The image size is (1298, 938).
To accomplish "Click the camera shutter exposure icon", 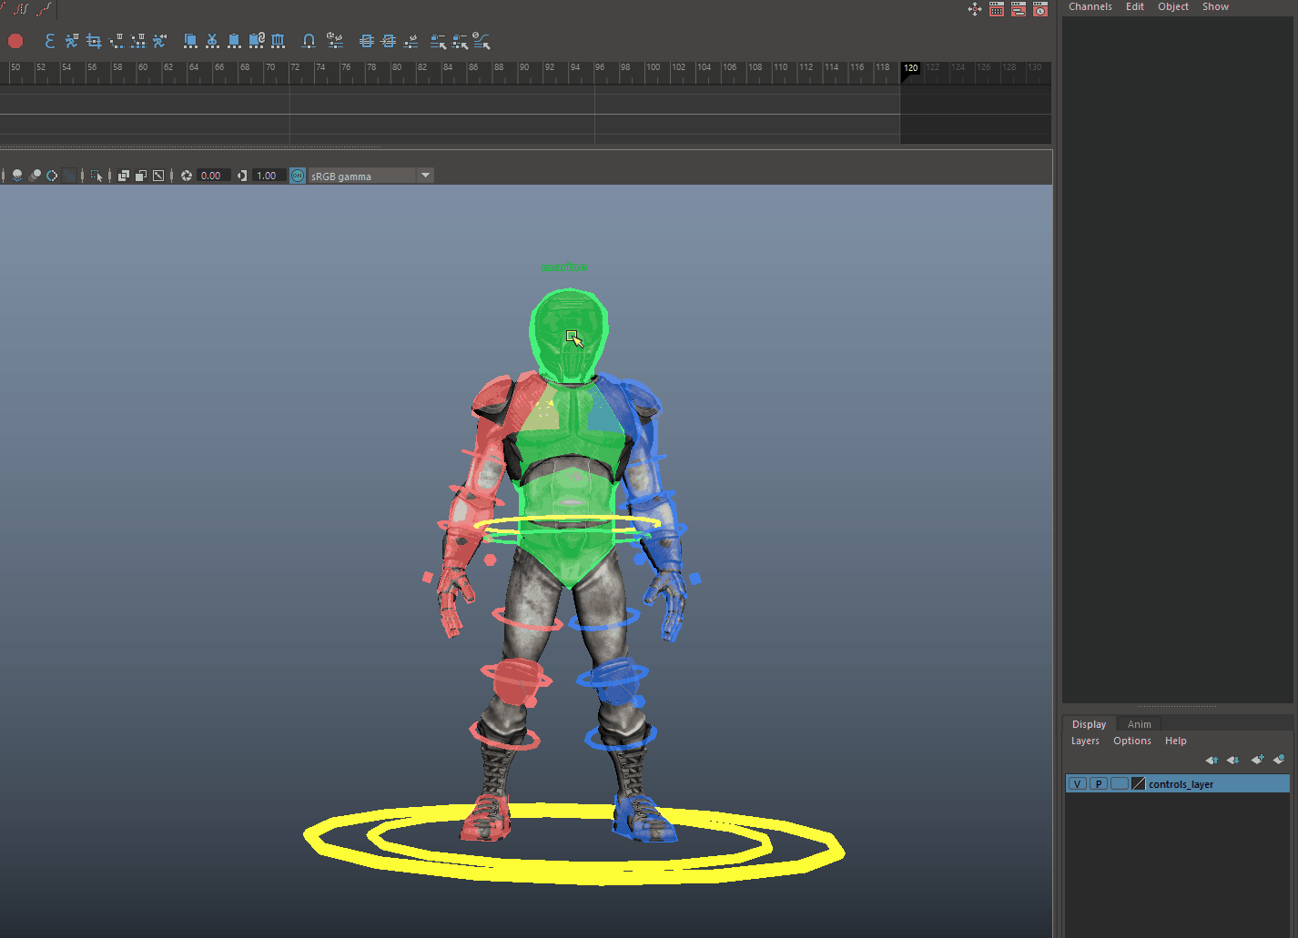I will click(187, 176).
